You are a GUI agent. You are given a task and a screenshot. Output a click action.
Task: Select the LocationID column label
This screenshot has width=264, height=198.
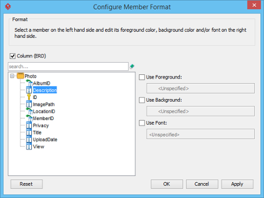tap(44, 111)
